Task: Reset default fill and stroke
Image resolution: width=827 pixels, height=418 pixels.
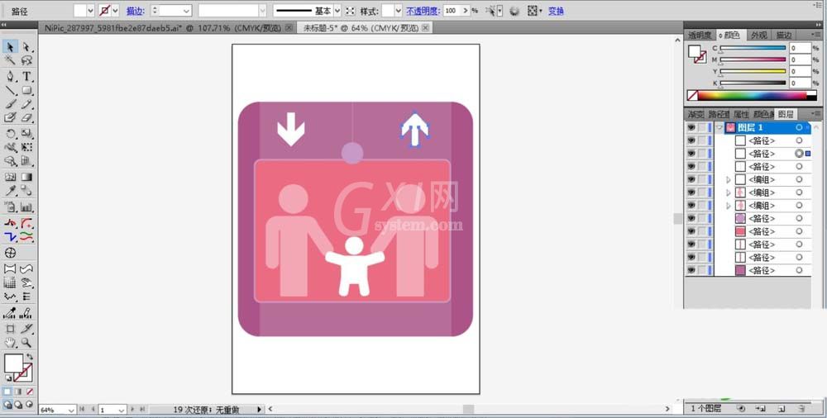Action: point(8,378)
